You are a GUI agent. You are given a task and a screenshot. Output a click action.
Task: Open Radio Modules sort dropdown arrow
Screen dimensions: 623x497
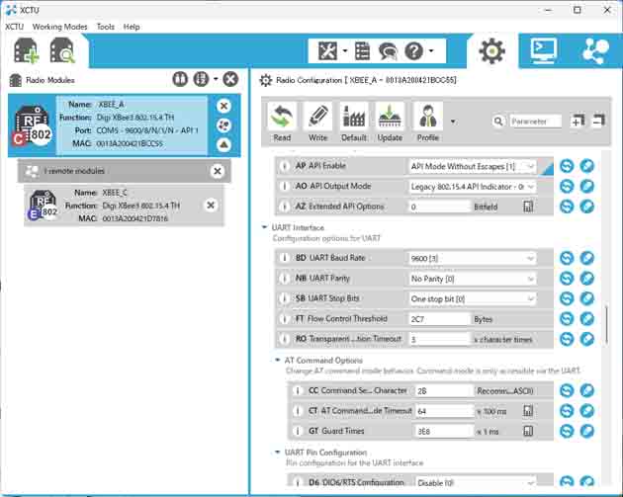tap(216, 79)
